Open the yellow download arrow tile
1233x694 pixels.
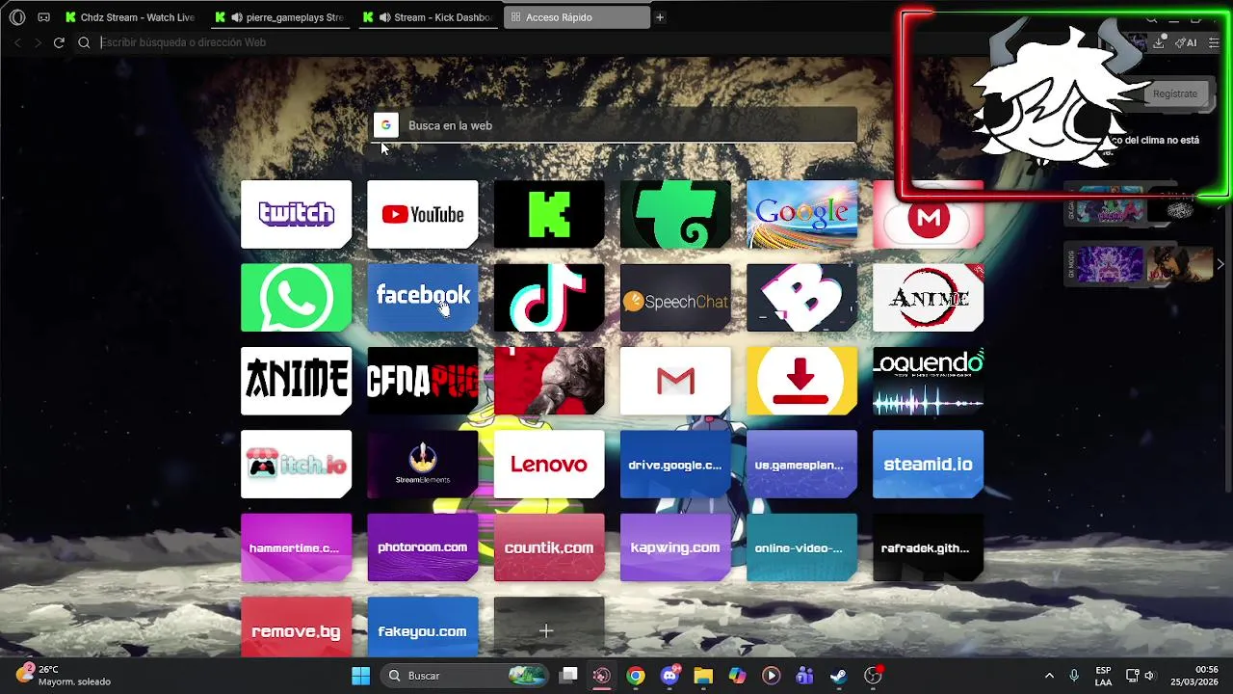click(x=801, y=381)
